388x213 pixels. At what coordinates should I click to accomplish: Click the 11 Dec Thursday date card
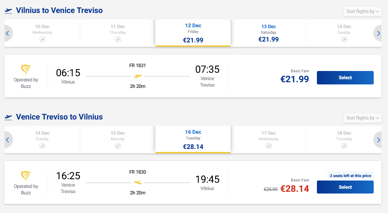pos(117,33)
